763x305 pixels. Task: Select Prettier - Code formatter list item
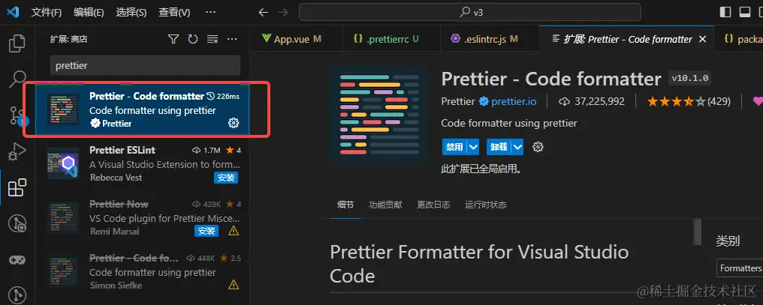(143, 109)
